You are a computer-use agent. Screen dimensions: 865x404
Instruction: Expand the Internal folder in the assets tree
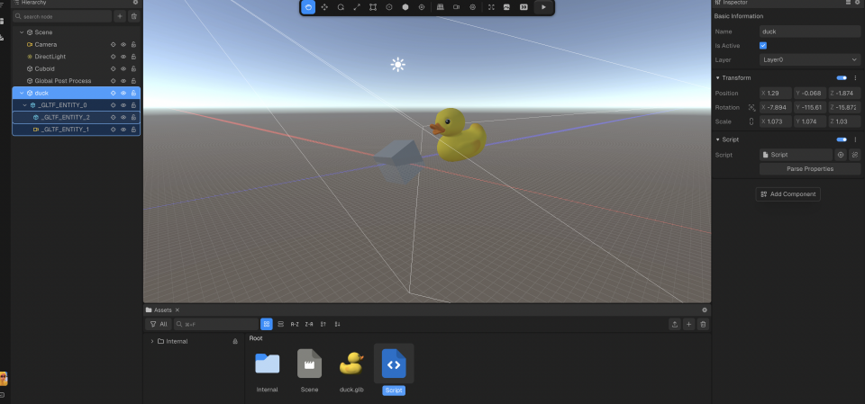click(x=151, y=341)
